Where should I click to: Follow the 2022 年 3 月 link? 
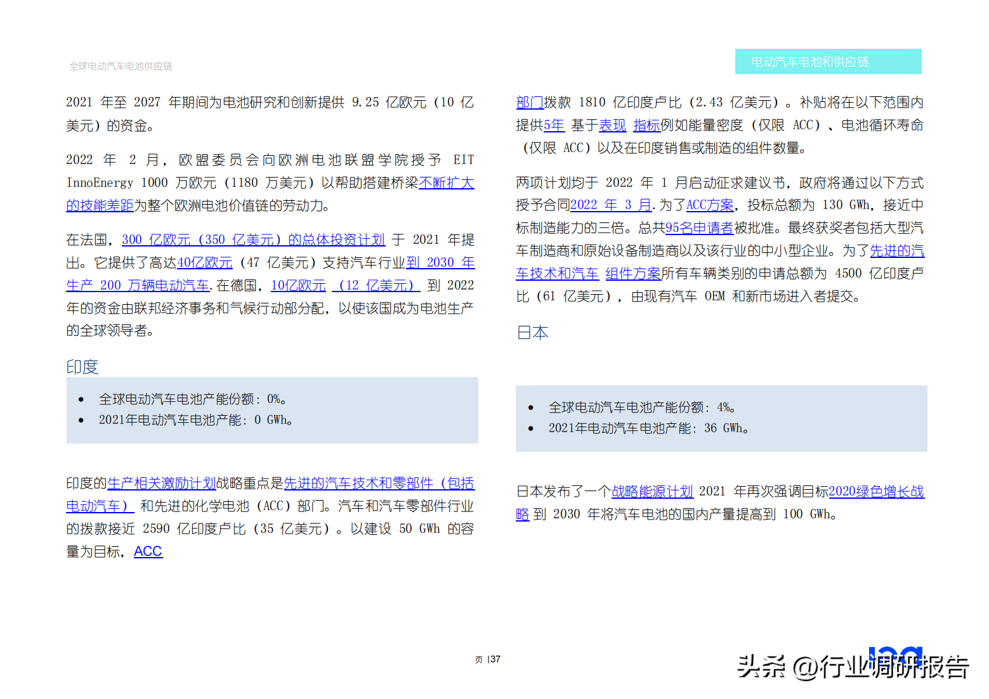tap(611, 205)
